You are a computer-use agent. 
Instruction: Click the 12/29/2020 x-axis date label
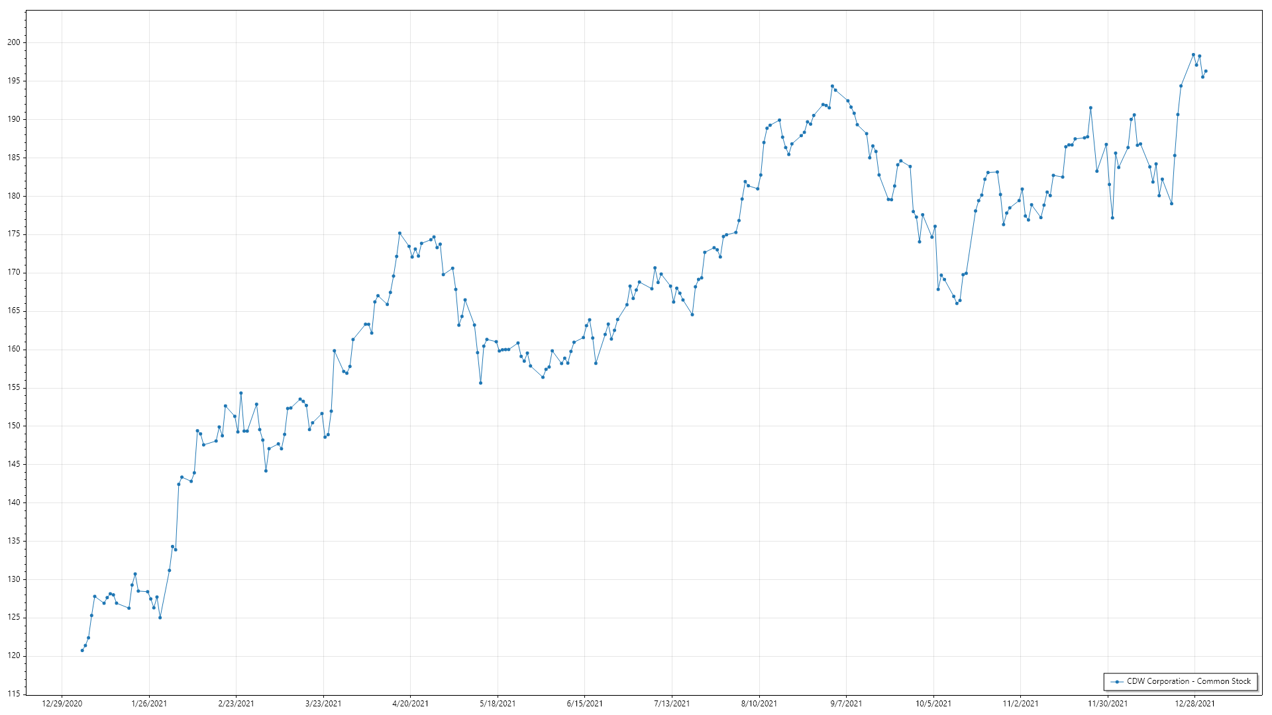click(62, 703)
